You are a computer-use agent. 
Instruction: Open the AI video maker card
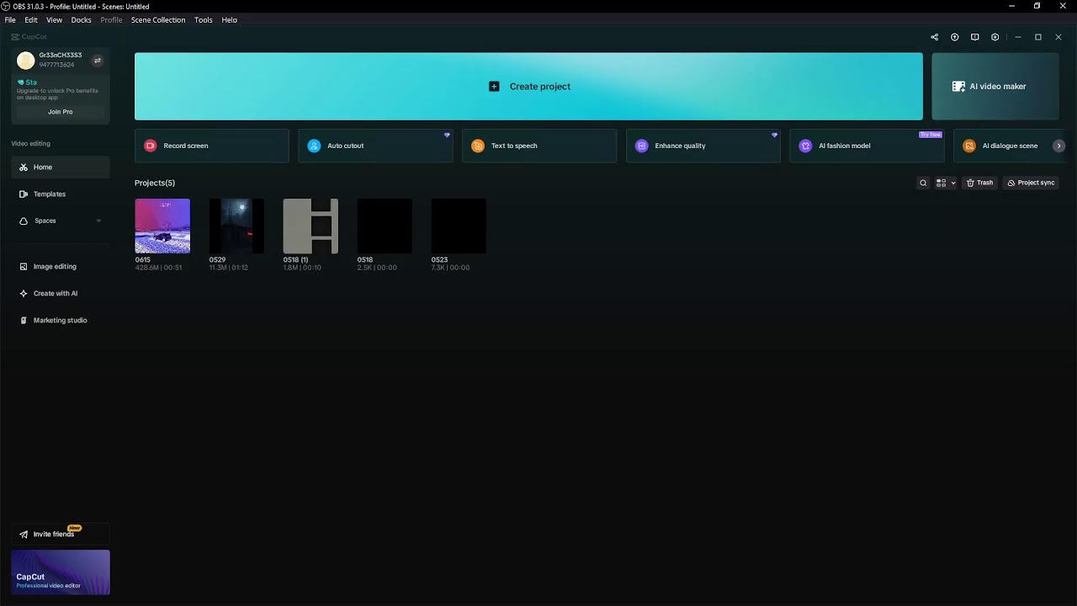pyautogui.click(x=995, y=87)
